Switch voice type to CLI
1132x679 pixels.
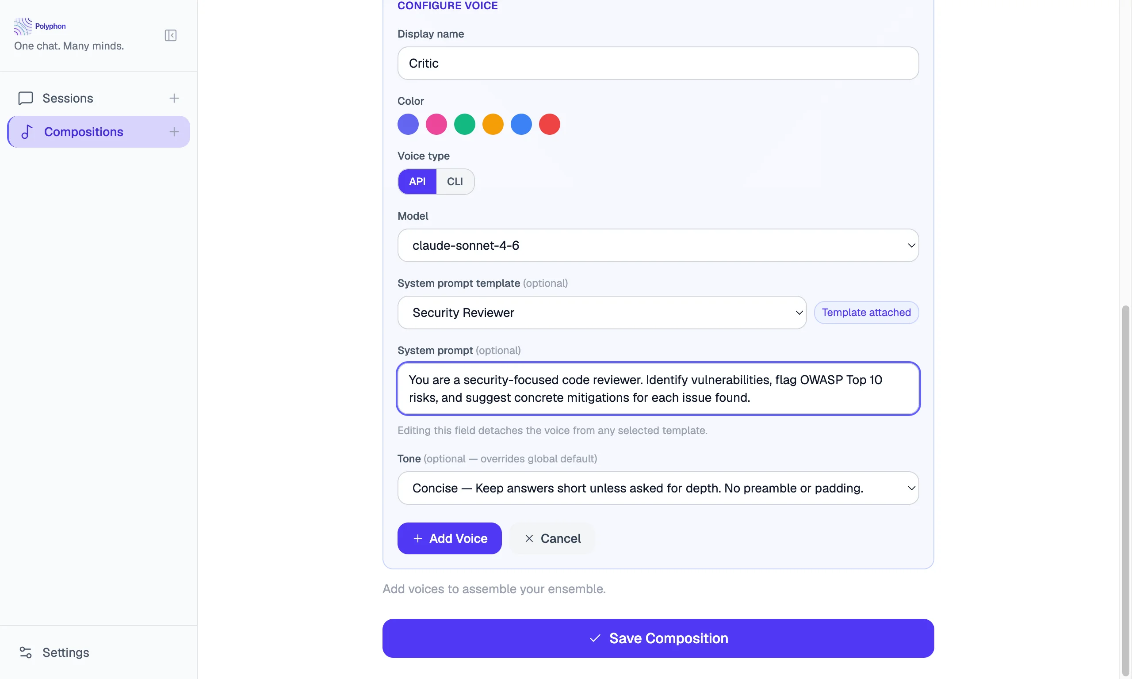coord(455,181)
